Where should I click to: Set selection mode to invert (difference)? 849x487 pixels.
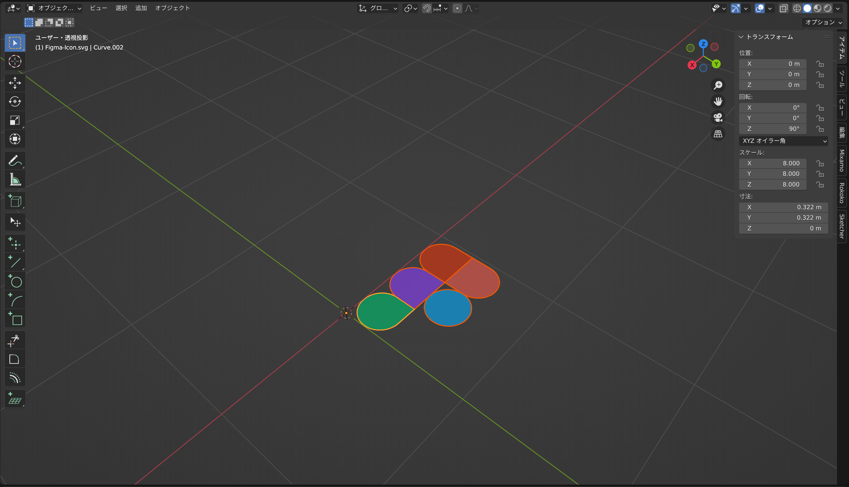[x=59, y=22]
